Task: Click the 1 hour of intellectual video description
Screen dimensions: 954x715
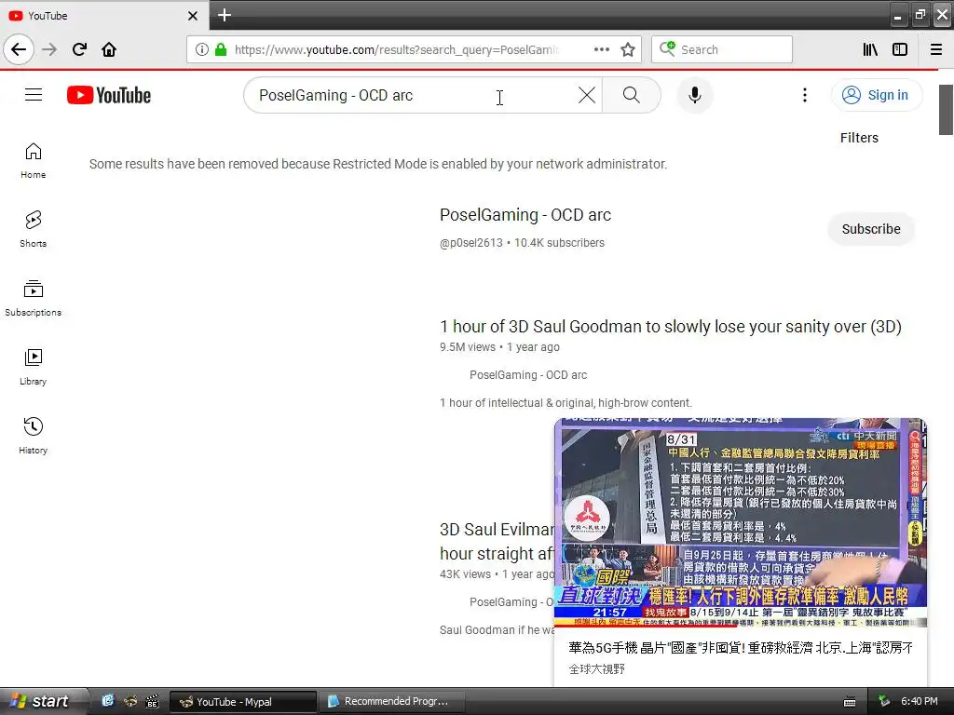Action: 566,403
